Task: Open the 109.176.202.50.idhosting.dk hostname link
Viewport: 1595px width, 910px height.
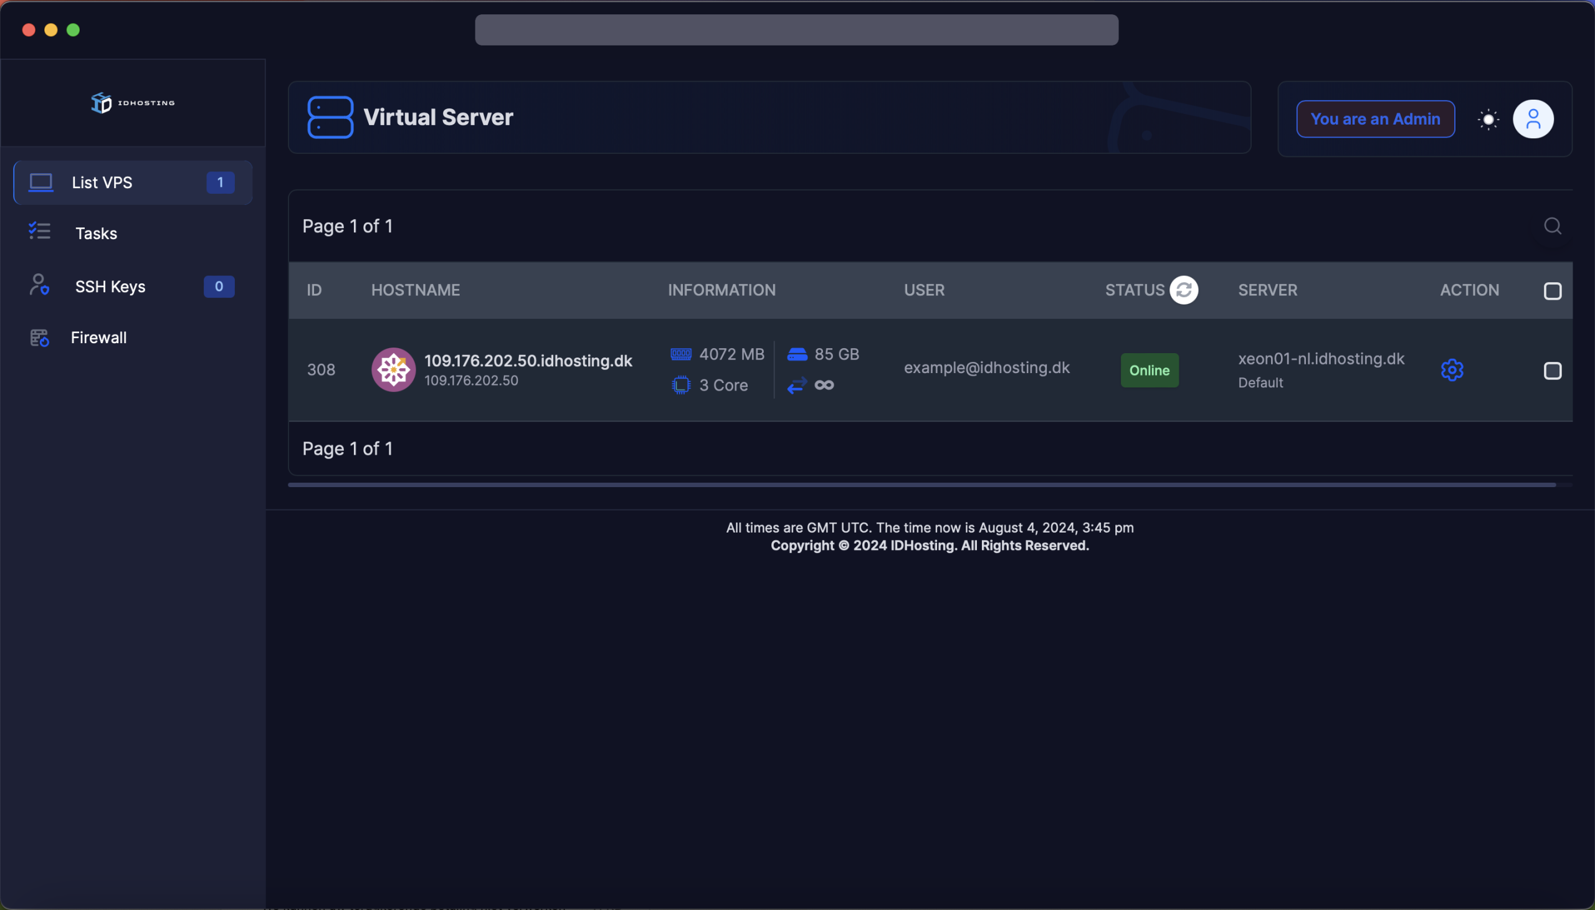Action: [528, 361]
